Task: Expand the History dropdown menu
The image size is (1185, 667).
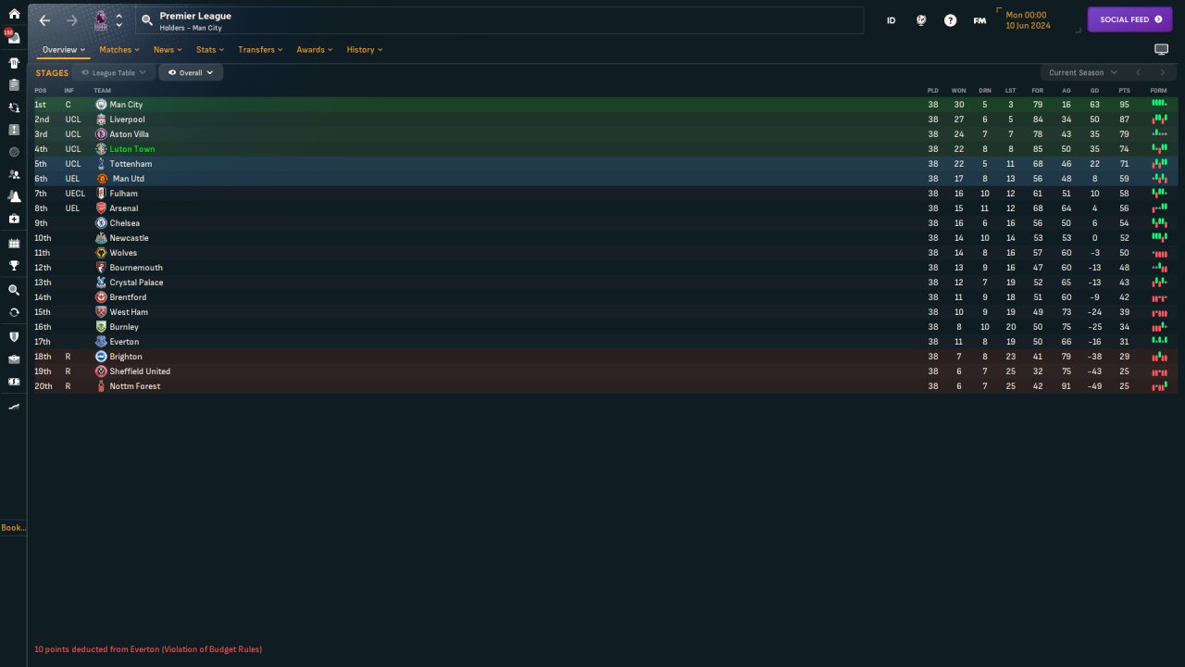Action: [365, 50]
